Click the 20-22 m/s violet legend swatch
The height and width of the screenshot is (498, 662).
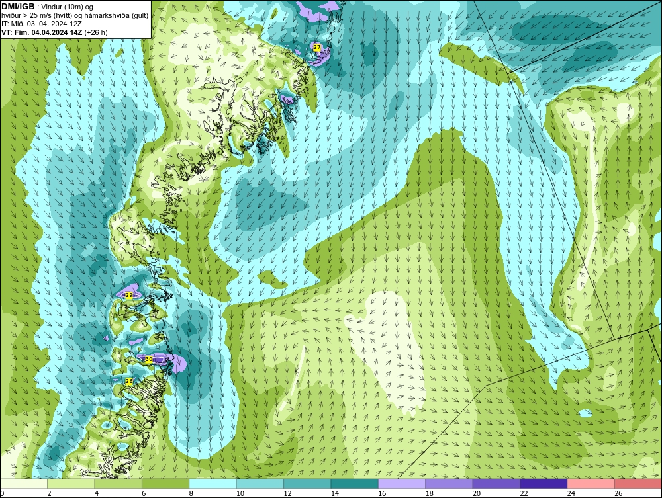pyautogui.click(x=496, y=483)
